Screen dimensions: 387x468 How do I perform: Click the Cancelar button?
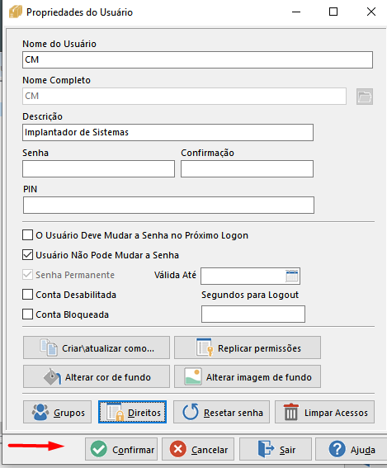click(198, 449)
